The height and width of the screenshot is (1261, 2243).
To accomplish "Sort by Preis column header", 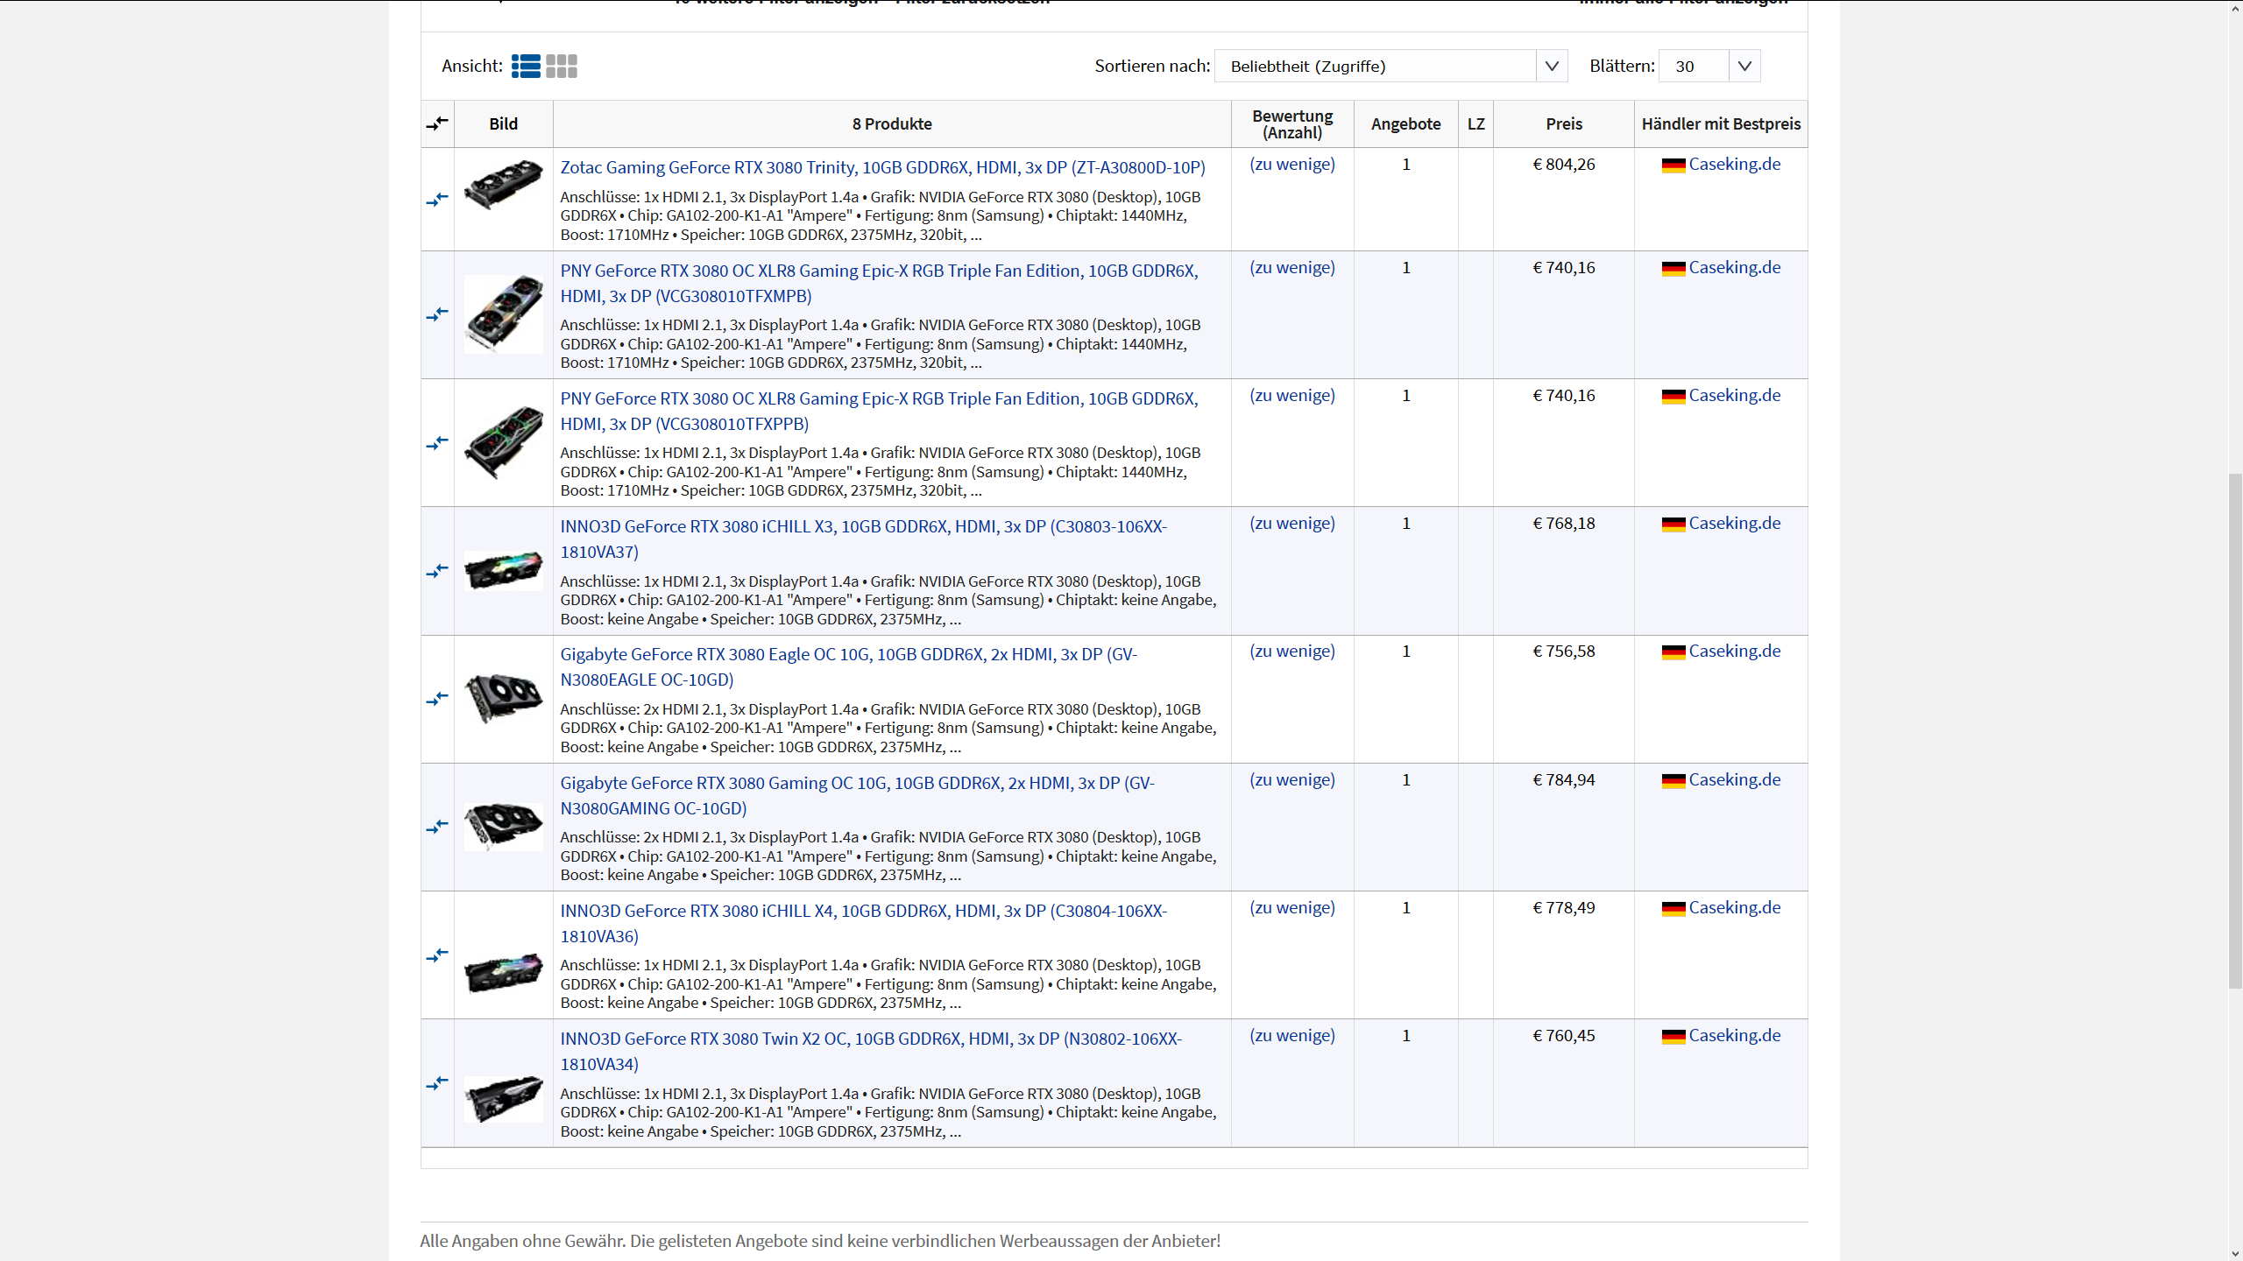I will pyautogui.click(x=1563, y=123).
